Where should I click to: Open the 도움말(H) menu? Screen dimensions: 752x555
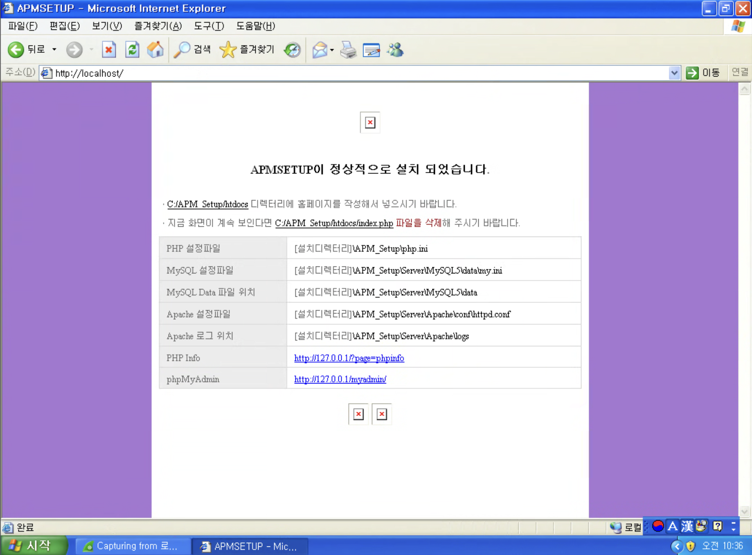pyautogui.click(x=256, y=26)
